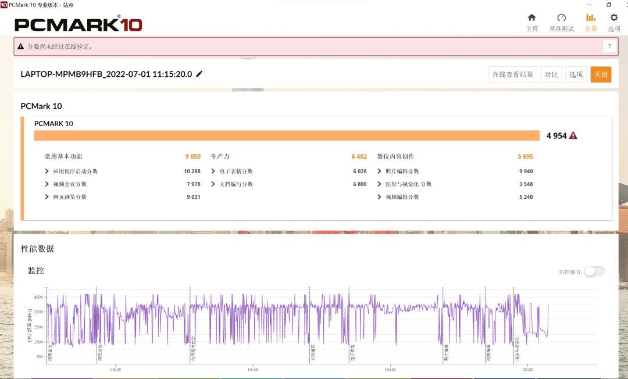Click the 常用基本功能 score 9 050

click(x=192, y=156)
